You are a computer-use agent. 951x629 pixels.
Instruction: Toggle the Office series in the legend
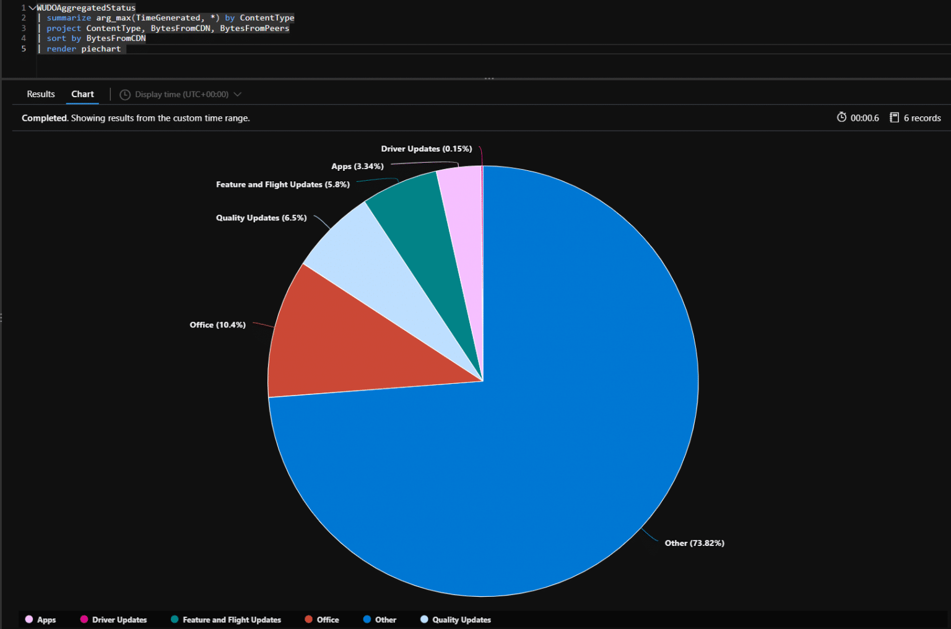point(328,619)
